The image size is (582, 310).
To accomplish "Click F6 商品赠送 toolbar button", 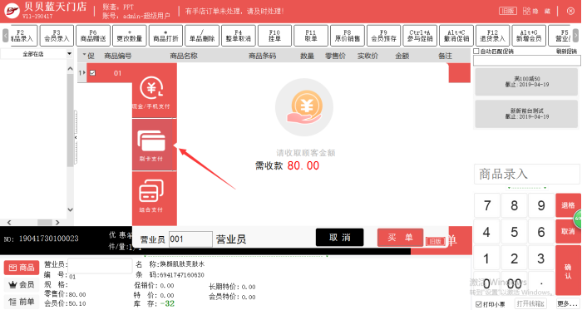I will coord(93,36).
